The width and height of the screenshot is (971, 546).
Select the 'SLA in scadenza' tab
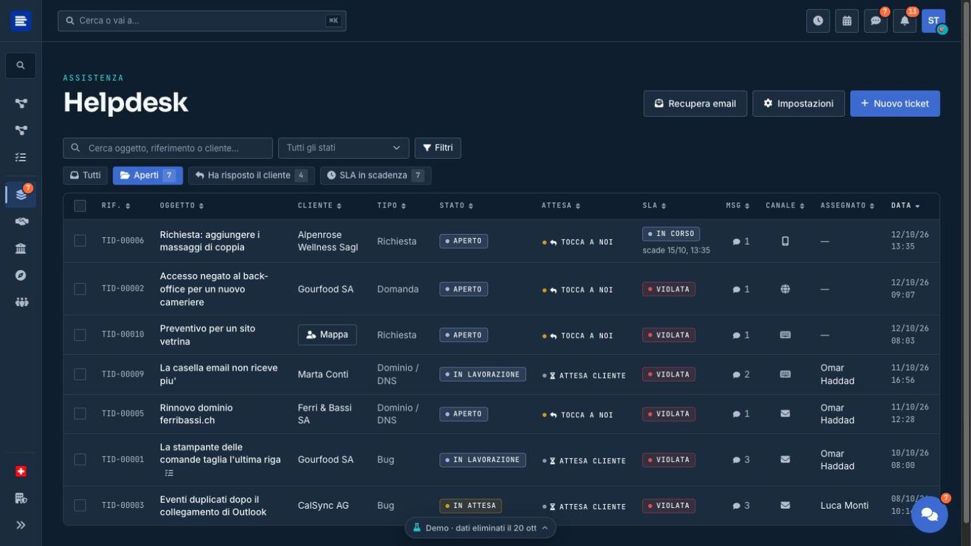pos(375,175)
